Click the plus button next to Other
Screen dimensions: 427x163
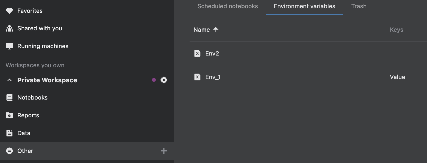click(164, 151)
